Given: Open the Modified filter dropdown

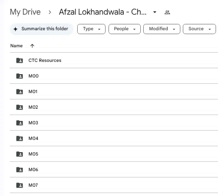Looking at the screenshot, I should 162,29.
